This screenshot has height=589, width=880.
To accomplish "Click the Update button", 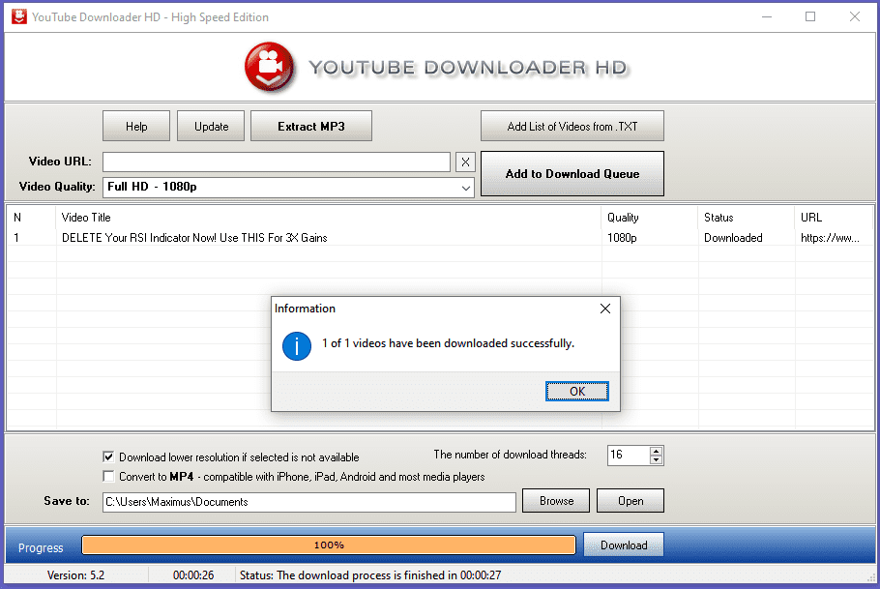I will [x=211, y=127].
